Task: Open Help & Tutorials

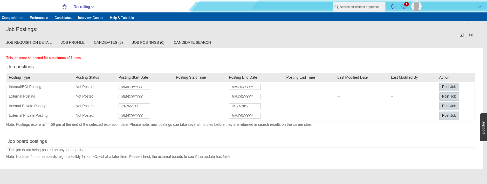Action: pos(122,18)
